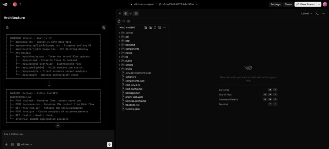This screenshot has height=149, width=329.
Task: Create a new folder in HVAC AI AGENT
Action: 150,27
